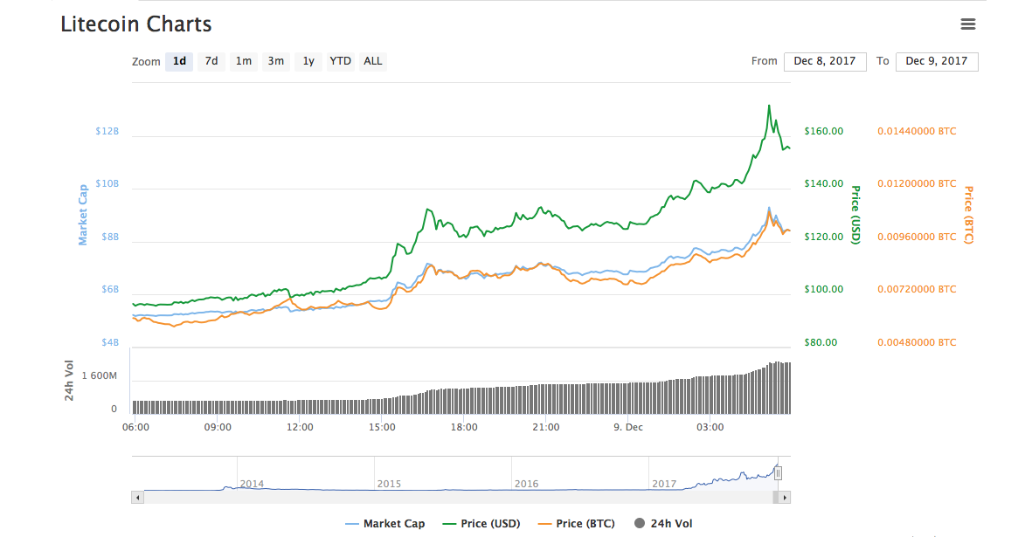Open the chart hamburger menu icon
Image resolution: width=1025 pixels, height=537 pixels.
967,24
